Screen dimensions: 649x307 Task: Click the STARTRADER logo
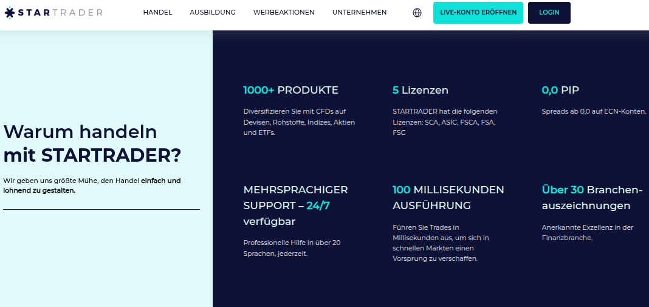click(x=53, y=12)
